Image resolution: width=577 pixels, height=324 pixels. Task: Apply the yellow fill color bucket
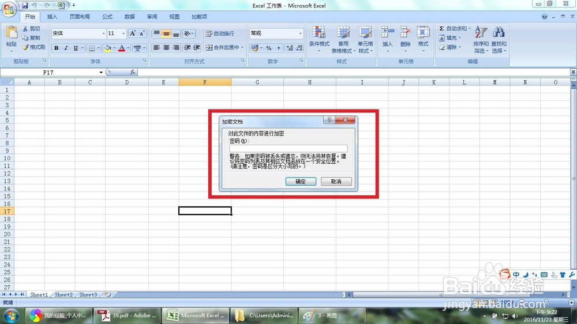[x=107, y=48]
